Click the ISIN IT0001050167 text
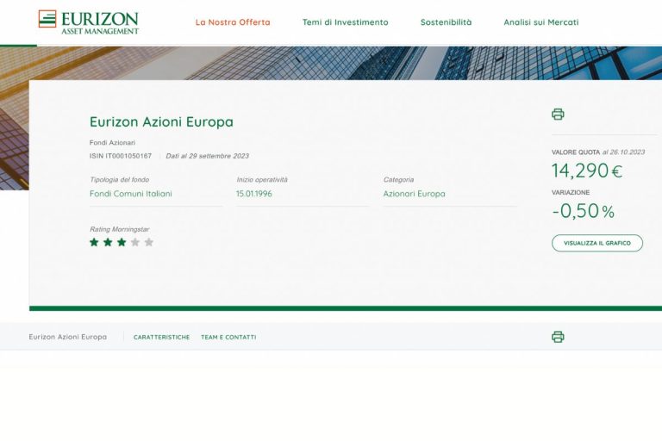The width and height of the screenshot is (662, 441). [x=121, y=156]
